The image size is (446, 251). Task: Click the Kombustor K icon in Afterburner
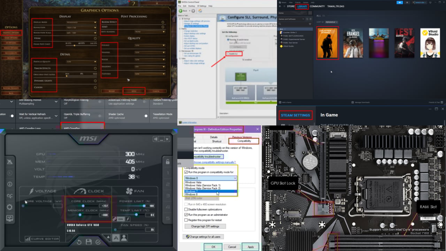tap(9, 173)
